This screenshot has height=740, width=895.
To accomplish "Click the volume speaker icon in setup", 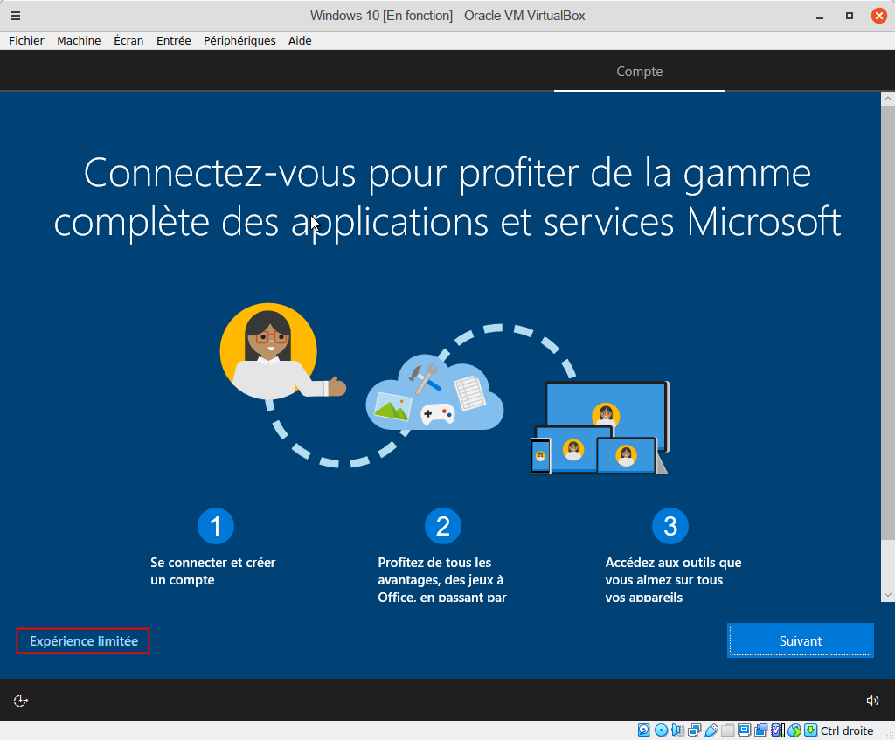I will (x=872, y=701).
